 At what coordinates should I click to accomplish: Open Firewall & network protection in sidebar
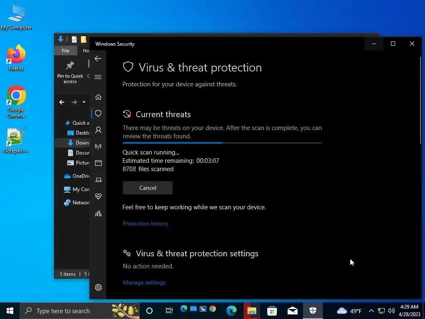click(x=98, y=147)
